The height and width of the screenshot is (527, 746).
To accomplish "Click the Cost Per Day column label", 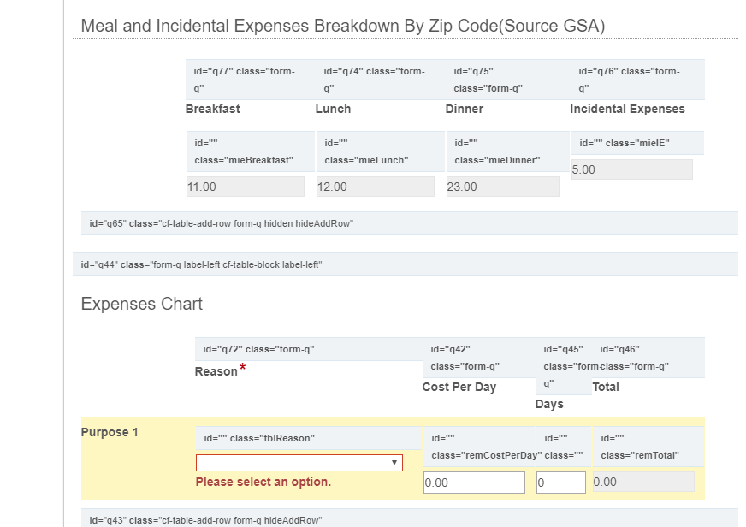I will (459, 387).
